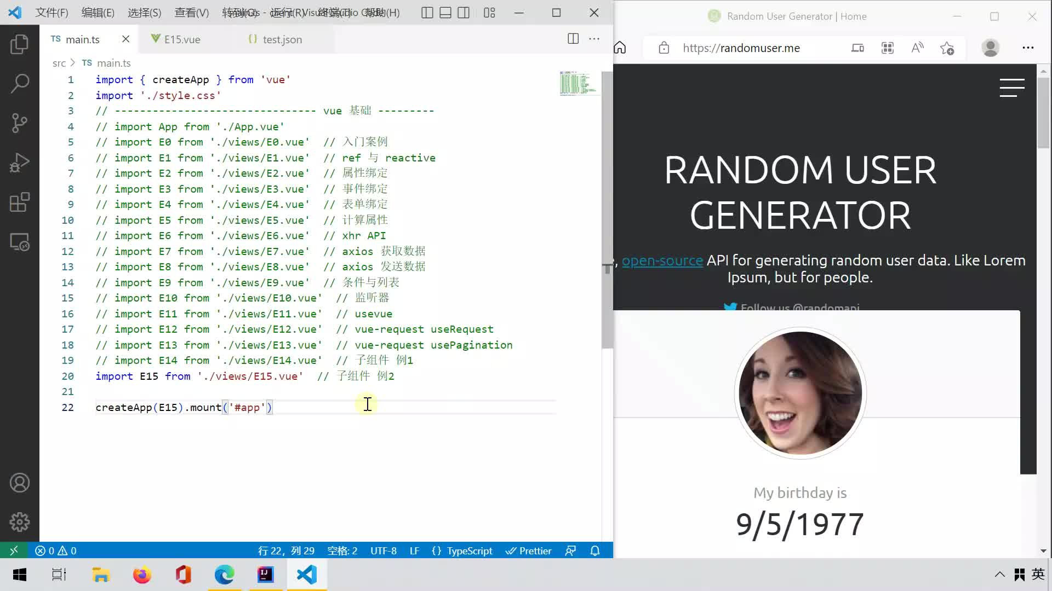Open the 选择(S) menu
The width and height of the screenshot is (1052, 591).
tap(144, 13)
